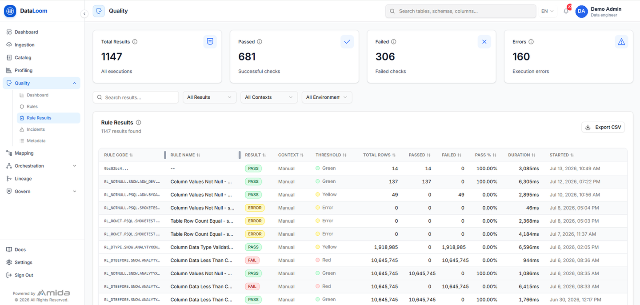
Task: Click the checkmark icon on Passed card
Action: pyautogui.click(x=347, y=42)
